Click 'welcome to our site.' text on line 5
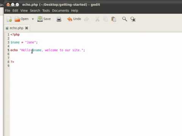The height and width of the screenshot is (136, 182). (63, 50)
